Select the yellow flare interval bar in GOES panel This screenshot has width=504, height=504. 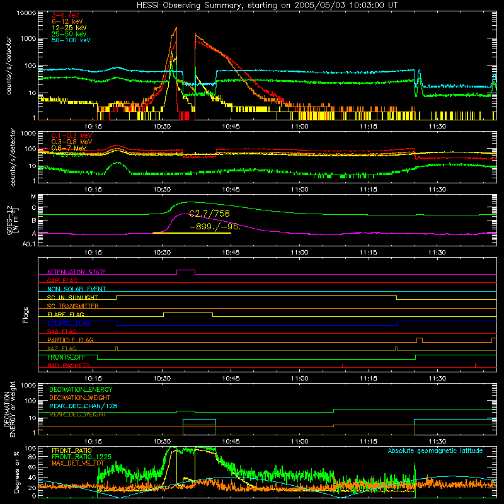[192, 232]
